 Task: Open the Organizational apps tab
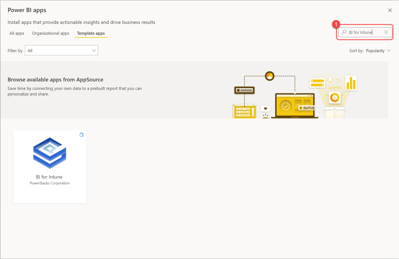pyautogui.click(x=51, y=34)
